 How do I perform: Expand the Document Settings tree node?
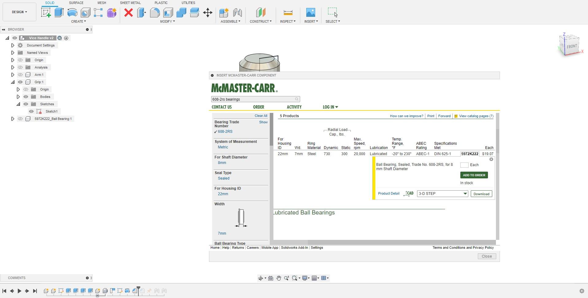tap(13, 45)
